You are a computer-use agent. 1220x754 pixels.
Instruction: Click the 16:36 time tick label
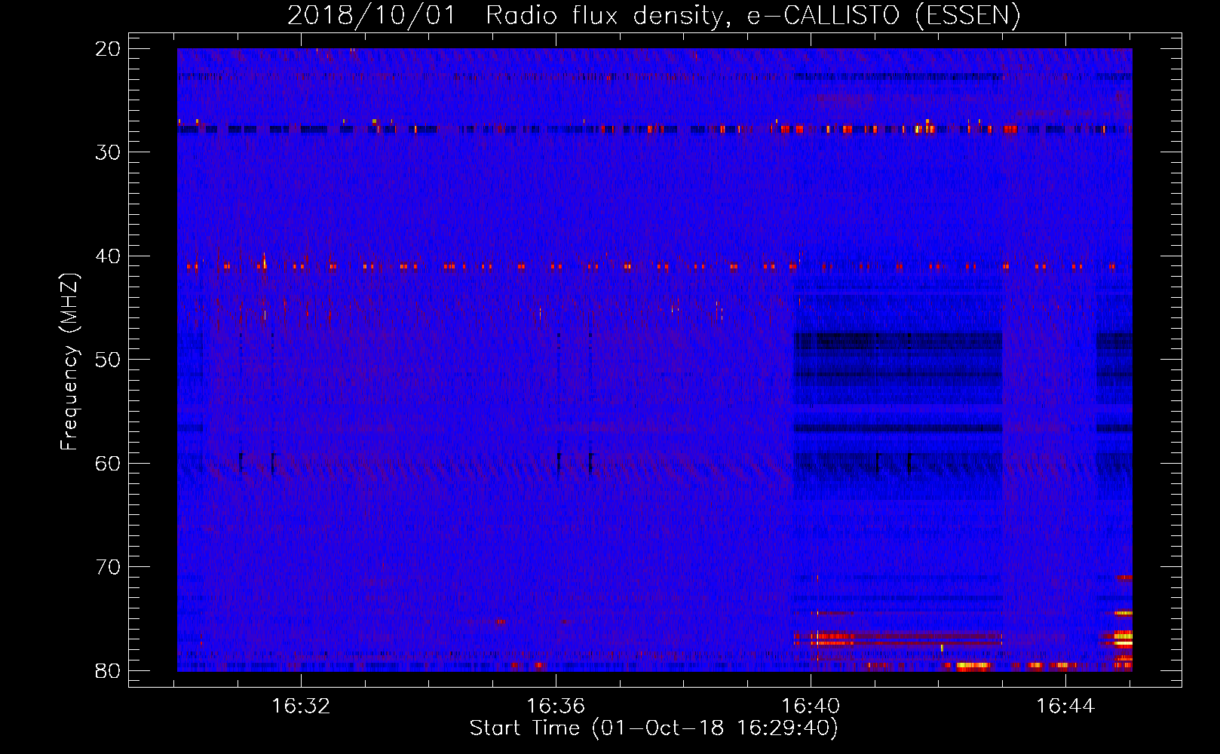coord(556,706)
